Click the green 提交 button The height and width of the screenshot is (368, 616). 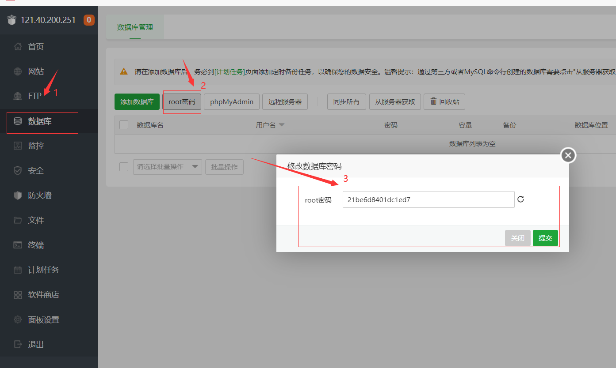pos(545,238)
